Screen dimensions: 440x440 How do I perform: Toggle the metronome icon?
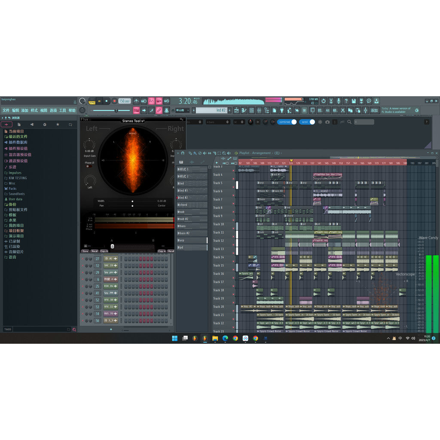(136, 101)
